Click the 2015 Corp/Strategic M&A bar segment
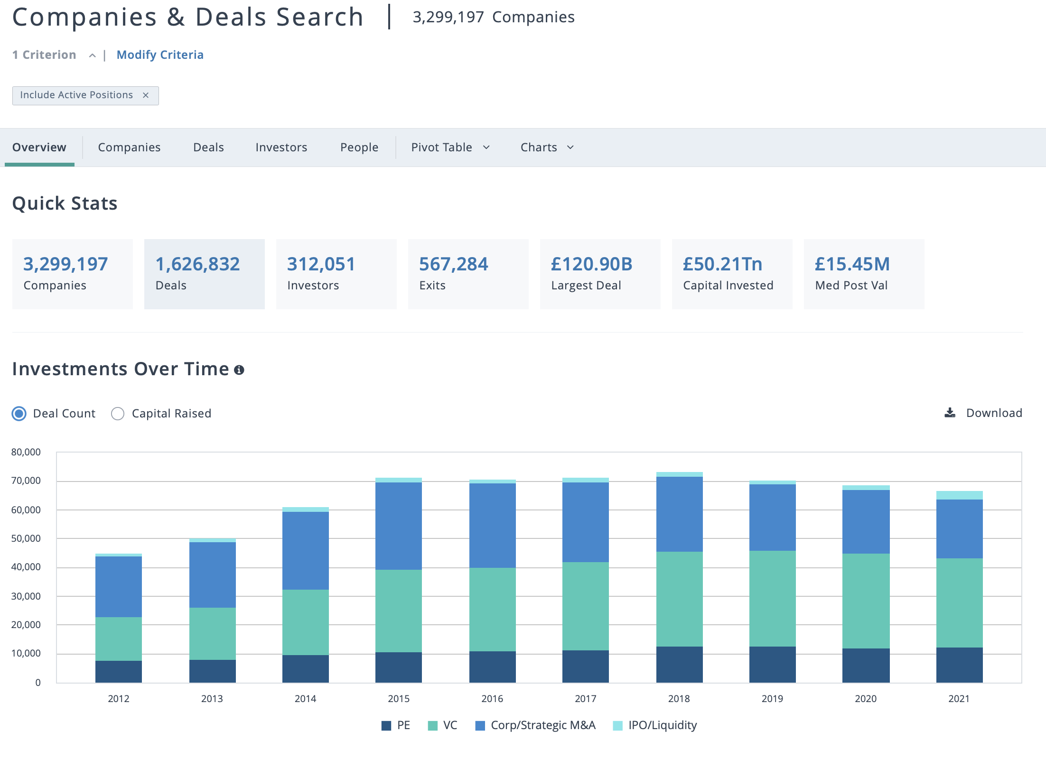Screen dimensions: 1046x759 (x=399, y=526)
